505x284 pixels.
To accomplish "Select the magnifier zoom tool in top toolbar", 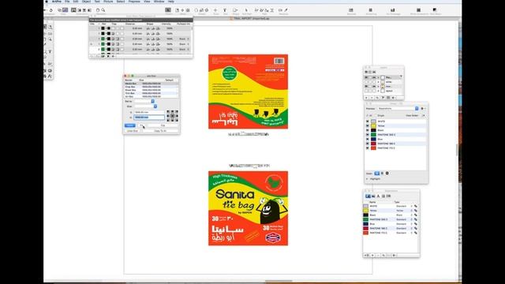I will tap(103, 10).
